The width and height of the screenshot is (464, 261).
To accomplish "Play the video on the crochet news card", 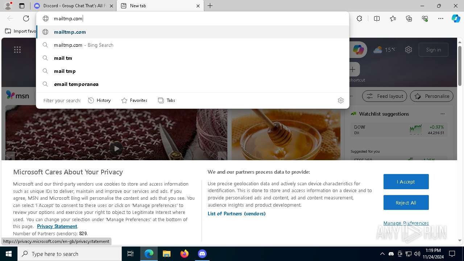I will [116, 148].
